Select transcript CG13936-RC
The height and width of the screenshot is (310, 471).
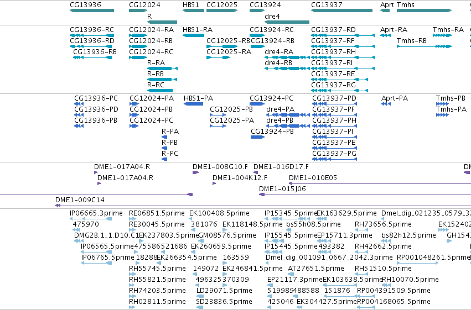pyautogui.click(x=92, y=35)
